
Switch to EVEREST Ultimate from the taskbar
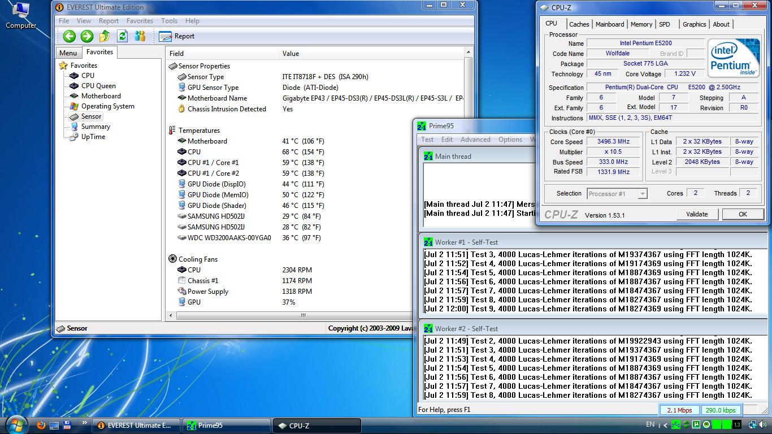tap(136, 426)
